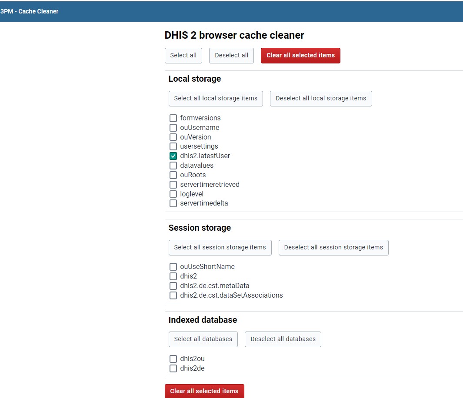Check the ouUseShortName checkbox
The width and height of the screenshot is (463, 398).
click(x=173, y=267)
